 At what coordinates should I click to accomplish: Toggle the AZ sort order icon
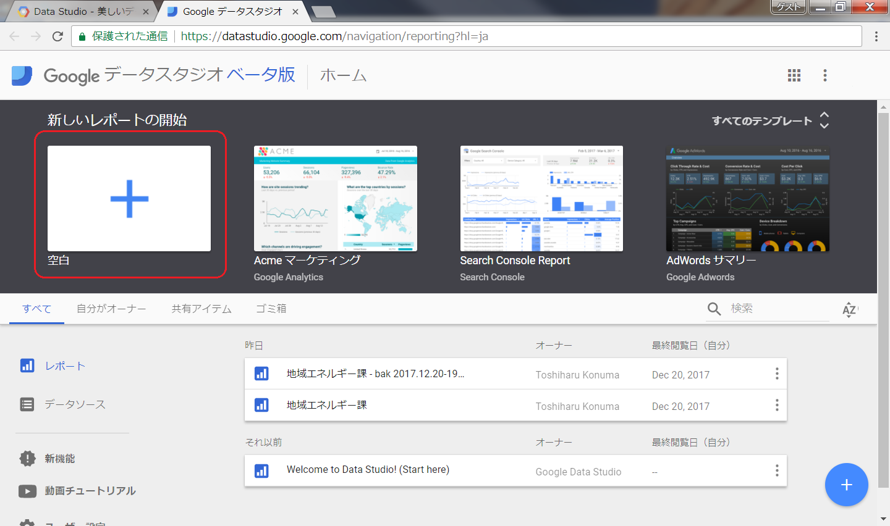pyautogui.click(x=850, y=309)
